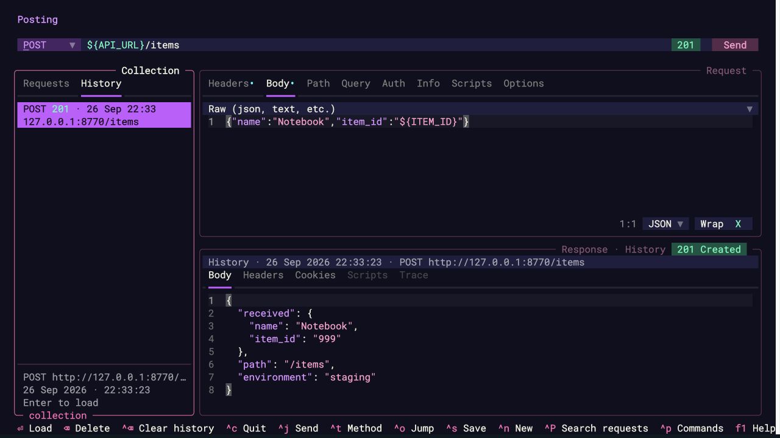Click the f1 Help footer shortcut

tap(756, 428)
